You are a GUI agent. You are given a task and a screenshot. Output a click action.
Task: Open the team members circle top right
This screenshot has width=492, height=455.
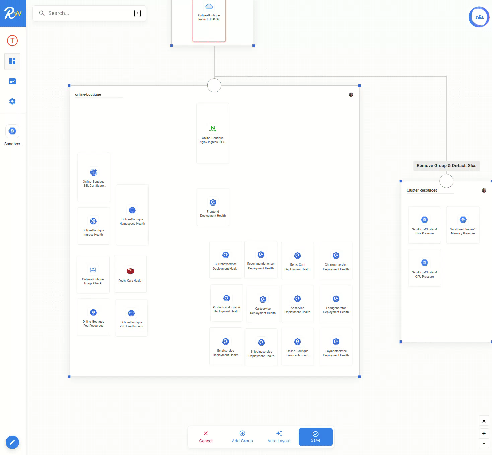click(479, 17)
